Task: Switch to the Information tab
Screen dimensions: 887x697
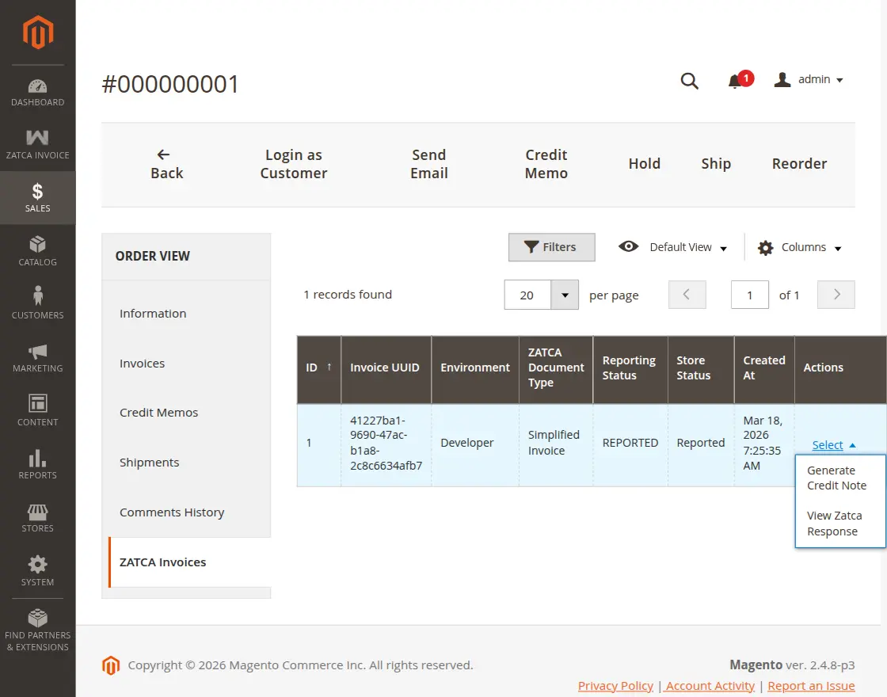Action: point(153,314)
